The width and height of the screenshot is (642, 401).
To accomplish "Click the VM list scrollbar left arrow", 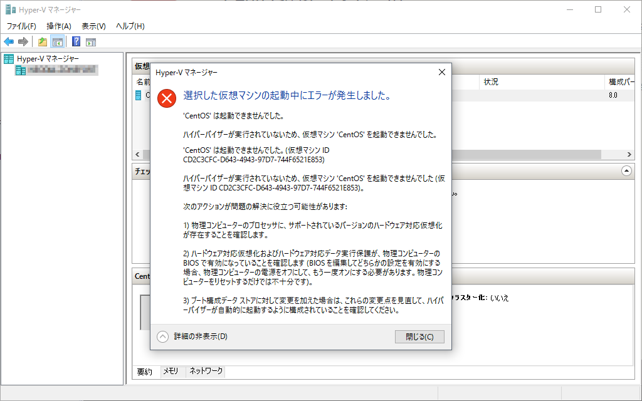I will point(137,155).
